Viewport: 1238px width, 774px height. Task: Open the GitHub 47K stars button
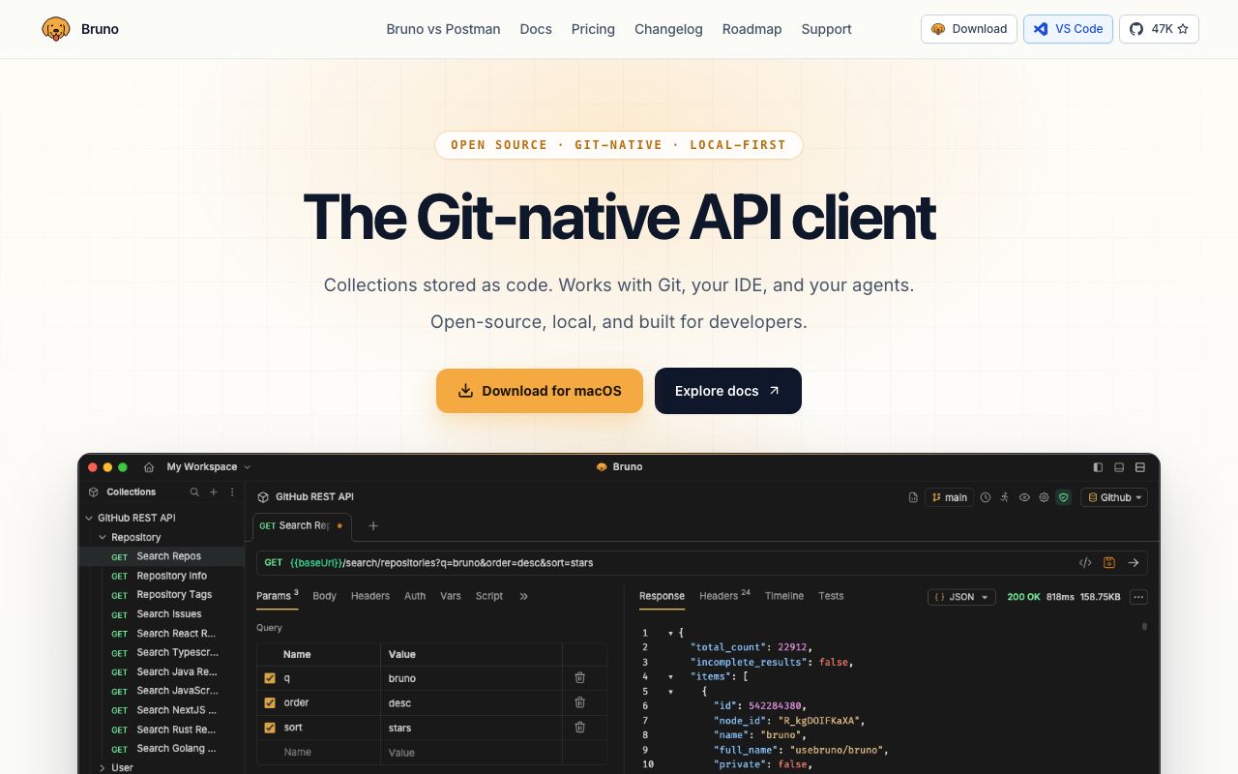[x=1159, y=29]
